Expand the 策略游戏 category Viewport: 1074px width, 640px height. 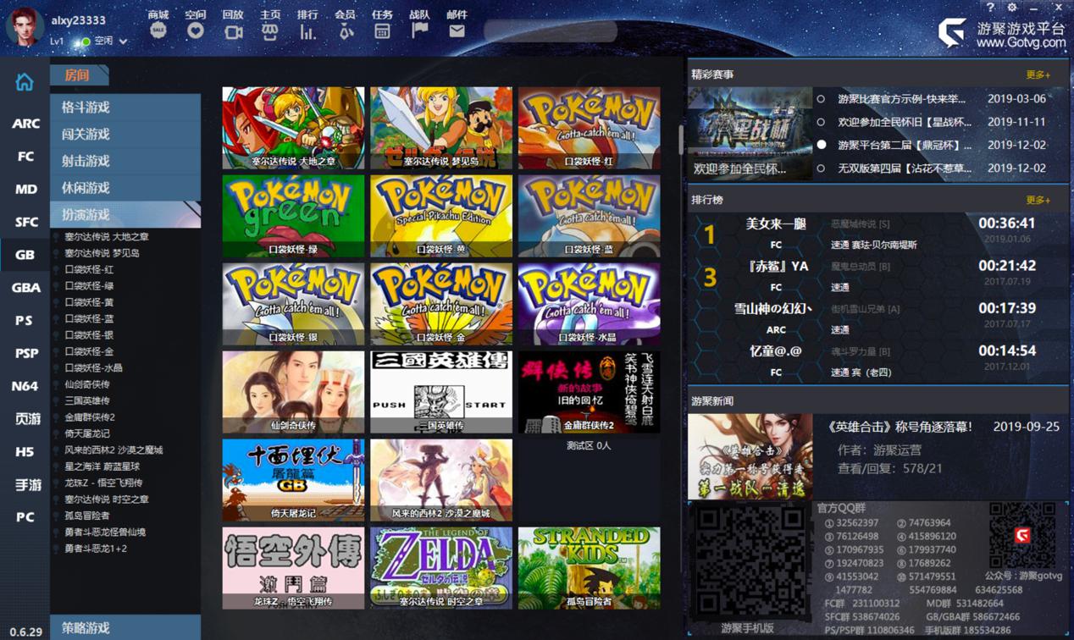pos(125,627)
